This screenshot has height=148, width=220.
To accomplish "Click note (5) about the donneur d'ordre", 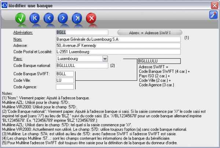I will tap(90, 143).
